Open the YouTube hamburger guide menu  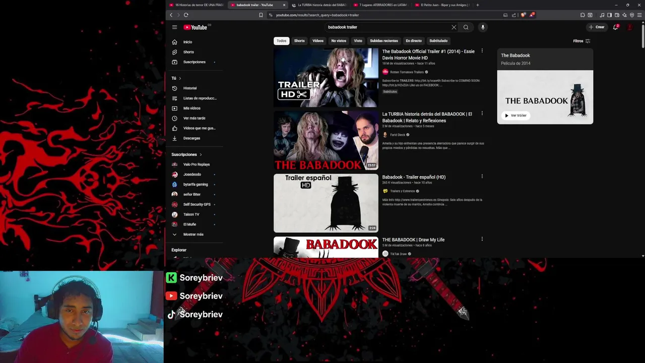pos(174,27)
